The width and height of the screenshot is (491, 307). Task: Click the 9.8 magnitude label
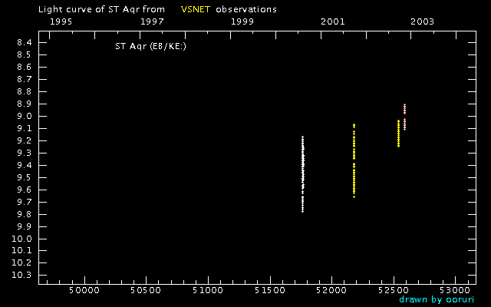(x=25, y=214)
